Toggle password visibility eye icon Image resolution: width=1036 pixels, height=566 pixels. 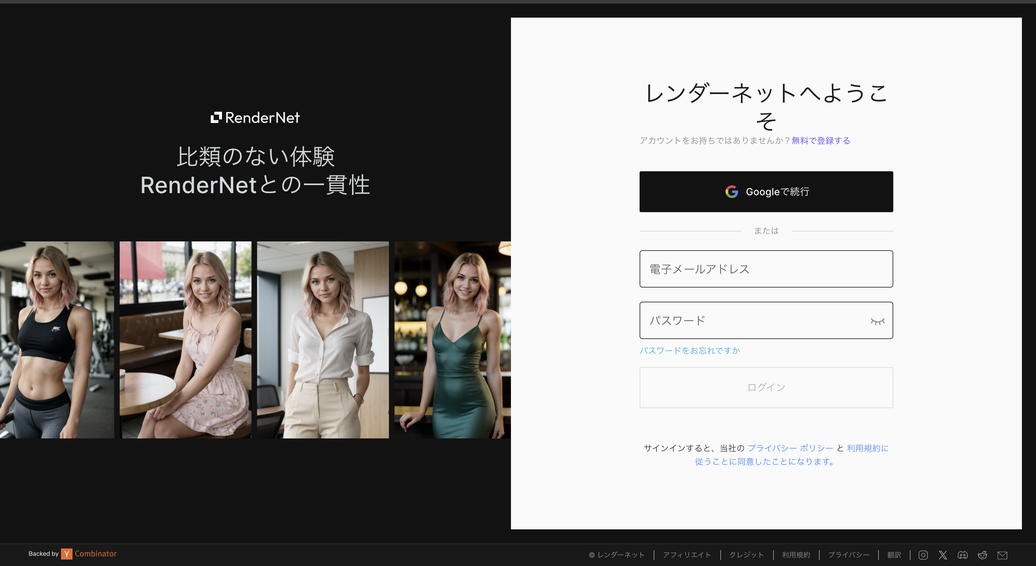pyautogui.click(x=877, y=321)
